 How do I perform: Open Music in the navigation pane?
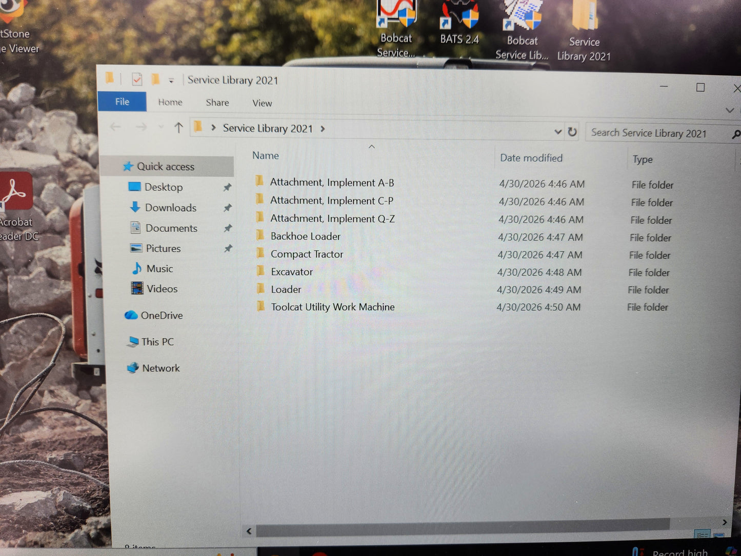point(159,269)
